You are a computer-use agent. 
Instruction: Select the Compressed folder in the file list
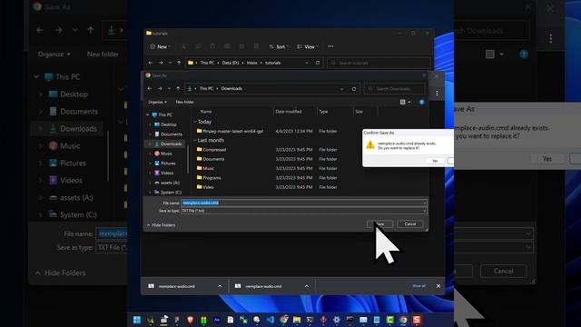click(x=212, y=150)
